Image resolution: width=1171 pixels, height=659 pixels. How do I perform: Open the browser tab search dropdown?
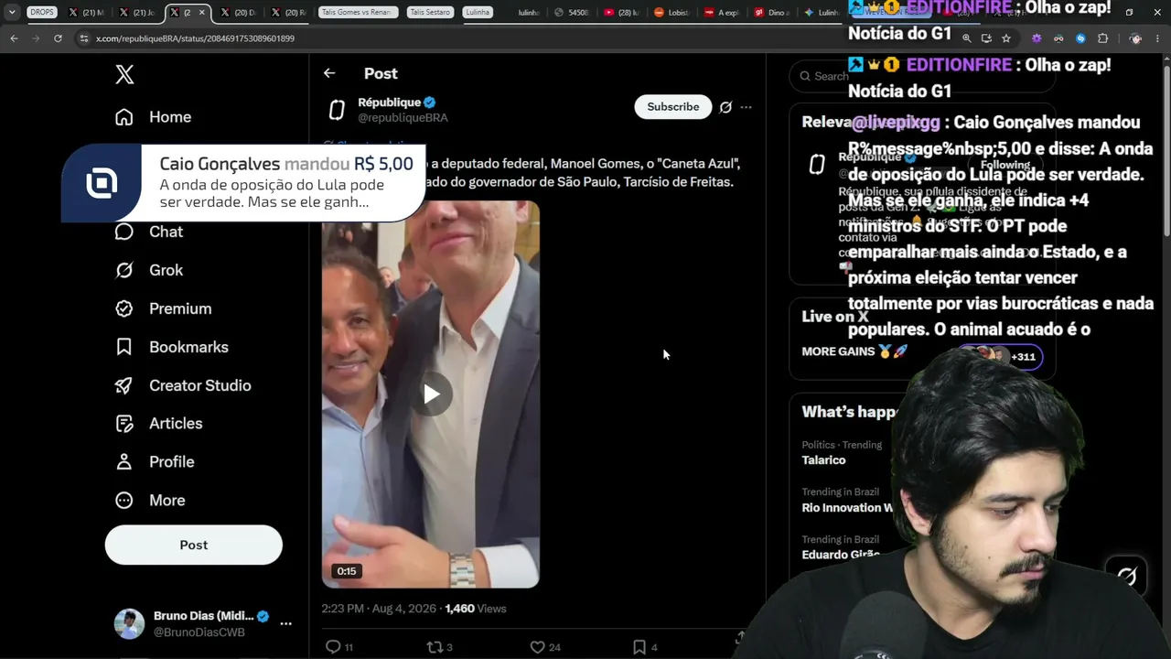(12, 13)
